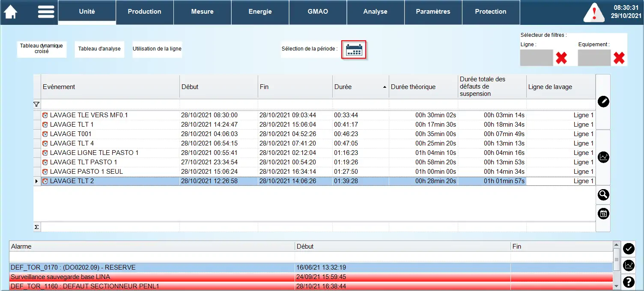The height and width of the screenshot is (291, 644).
Task: Sort by Durée totale des défauts header
Action: coord(492,87)
